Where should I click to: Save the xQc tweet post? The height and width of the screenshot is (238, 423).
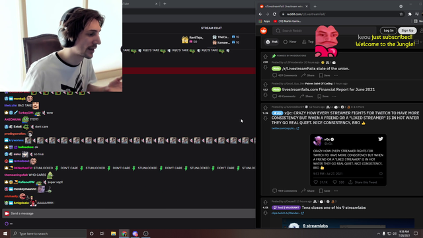[x=325, y=191]
